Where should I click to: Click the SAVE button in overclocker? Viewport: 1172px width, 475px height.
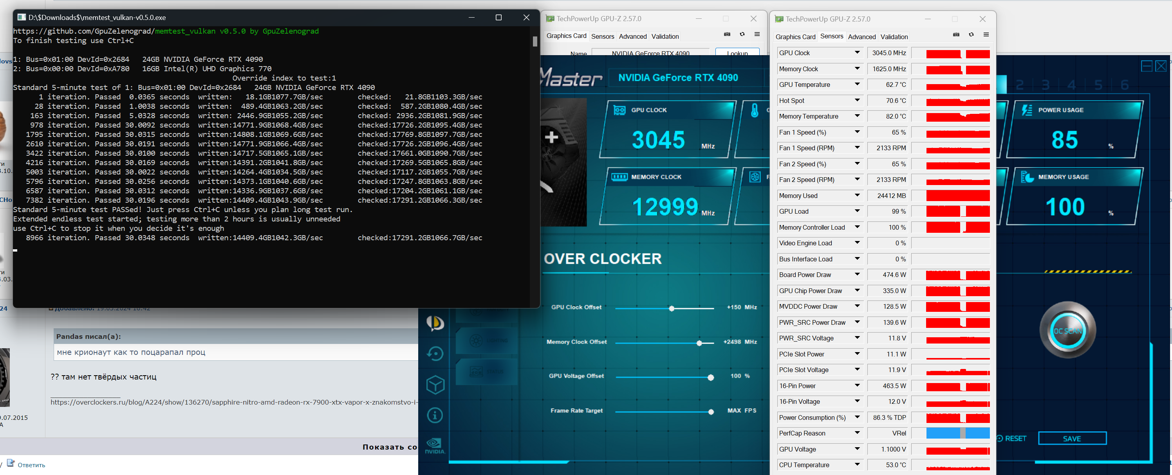1072,438
